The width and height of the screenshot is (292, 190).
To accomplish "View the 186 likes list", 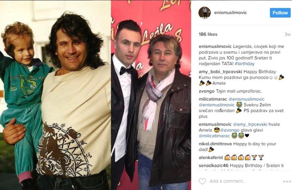I will pos(208,34).
